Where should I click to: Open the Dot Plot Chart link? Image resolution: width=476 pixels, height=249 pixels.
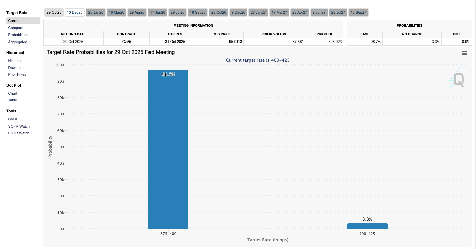13,93
